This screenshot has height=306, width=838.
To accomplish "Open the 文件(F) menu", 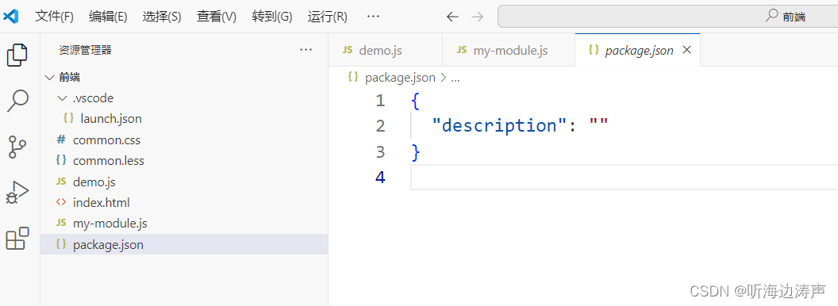I will [54, 17].
